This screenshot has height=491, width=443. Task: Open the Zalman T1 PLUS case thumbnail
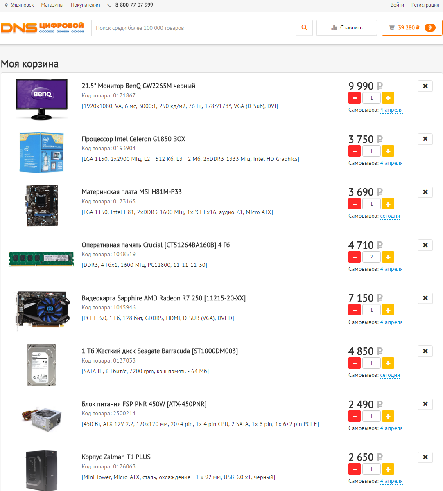pos(41,470)
